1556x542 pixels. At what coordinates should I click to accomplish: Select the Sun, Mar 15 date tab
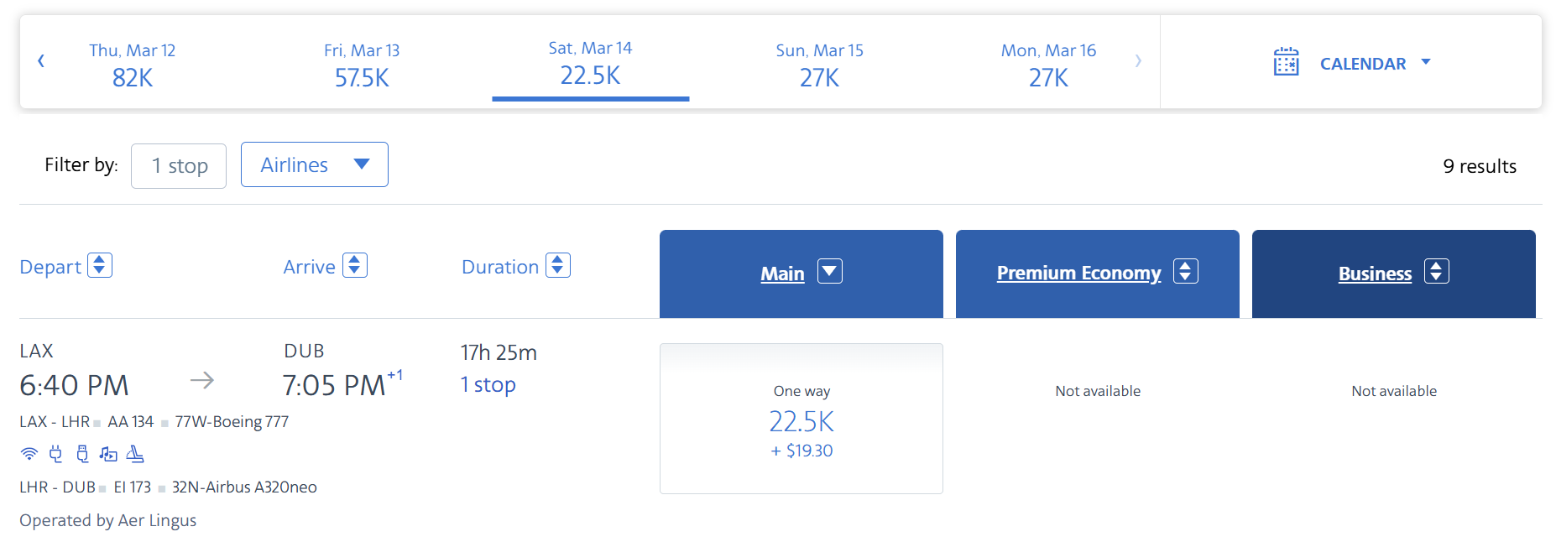[819, 64]
